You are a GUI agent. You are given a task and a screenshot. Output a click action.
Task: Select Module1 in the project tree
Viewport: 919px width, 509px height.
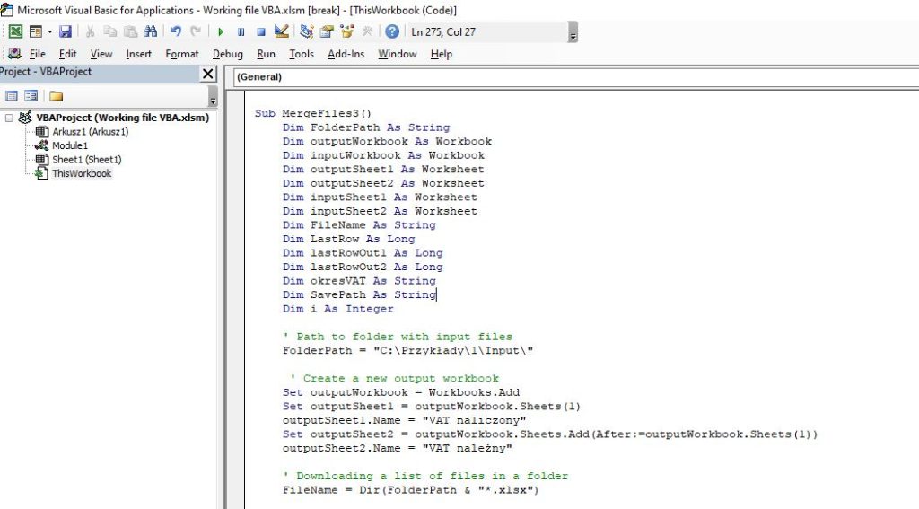pos(69,145)
